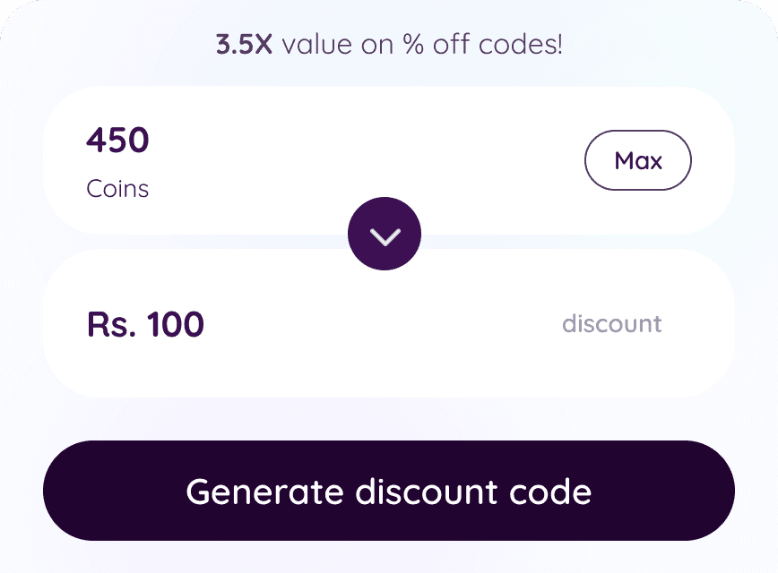Click the 'Max' text in the outlined pill
Image resolution: width=778 pixels, height=573 pixels.
pyautogui.click(x=638, y=161)
